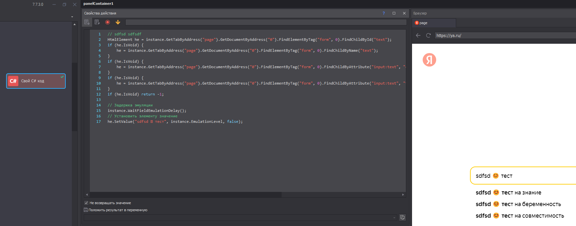Uncheck 'Не возвращать значение' checkbox

[x=86, y=203]
